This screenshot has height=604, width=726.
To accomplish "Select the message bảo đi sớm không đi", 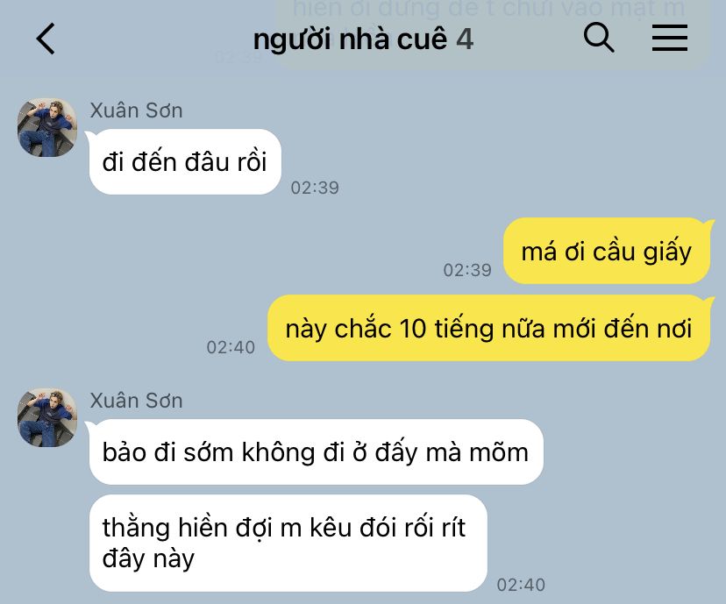I will coord(316,451).
